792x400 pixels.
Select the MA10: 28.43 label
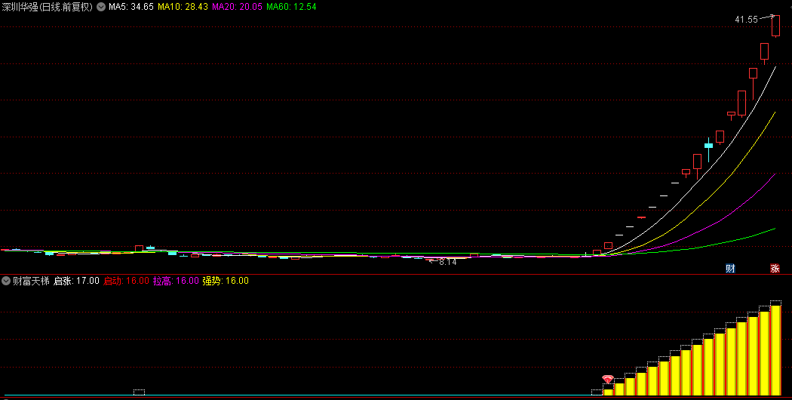(x=183, y=7)
